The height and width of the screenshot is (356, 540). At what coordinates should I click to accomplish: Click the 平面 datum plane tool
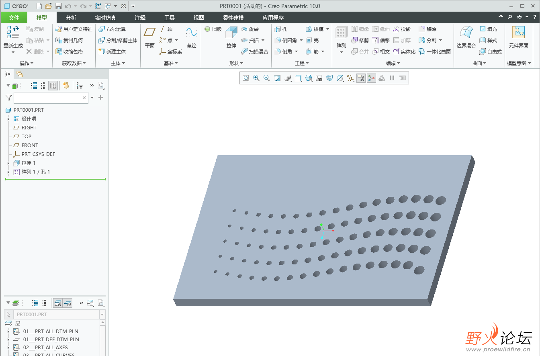pos(150,37)
